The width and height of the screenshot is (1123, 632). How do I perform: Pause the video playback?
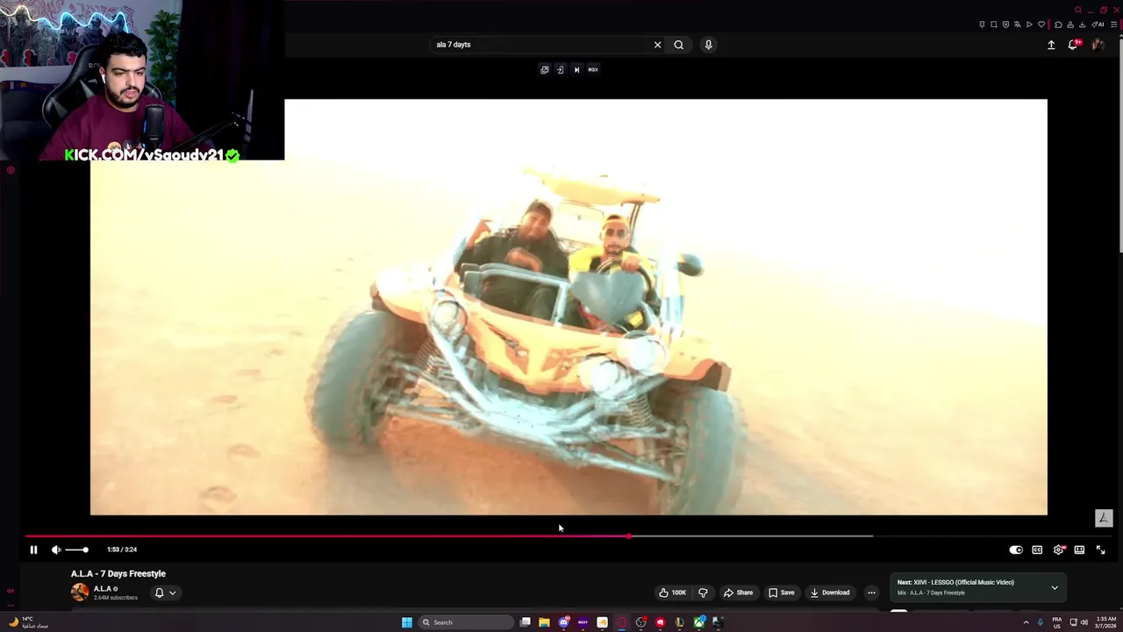click(x=33, y=549)
